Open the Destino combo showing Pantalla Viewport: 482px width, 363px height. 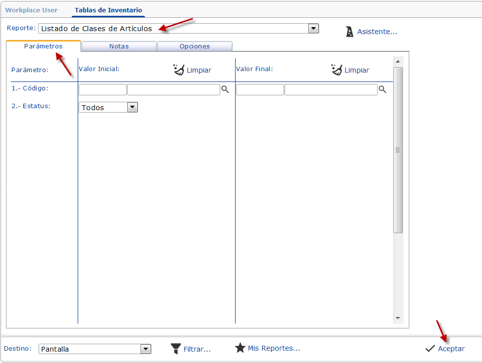(x=95, y=349)
